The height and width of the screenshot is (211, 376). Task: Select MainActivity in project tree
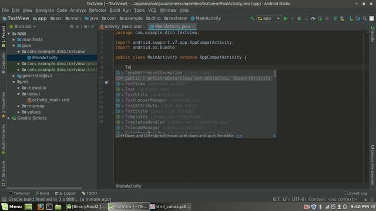coord(45,57)
